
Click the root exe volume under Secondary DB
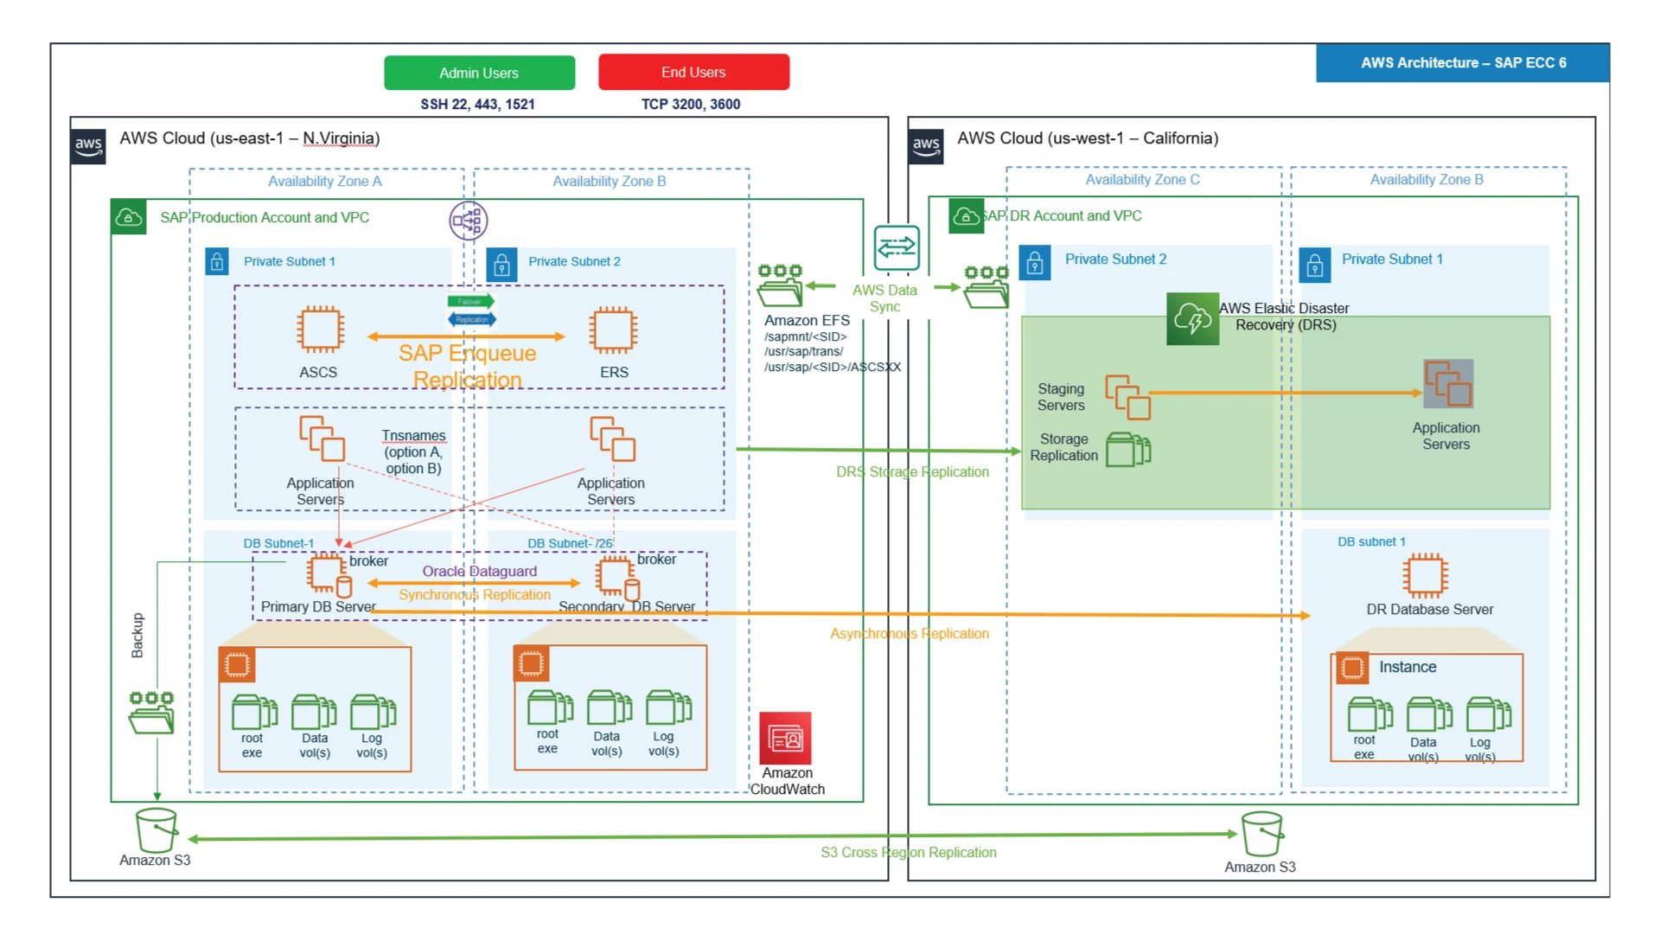pyautogui.click(x=550, y=707)
